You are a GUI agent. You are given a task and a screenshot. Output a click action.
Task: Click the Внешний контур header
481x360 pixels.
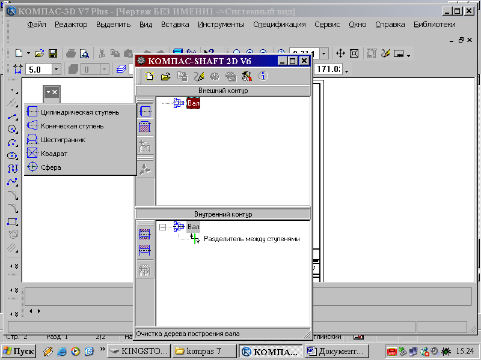(223, 91)
